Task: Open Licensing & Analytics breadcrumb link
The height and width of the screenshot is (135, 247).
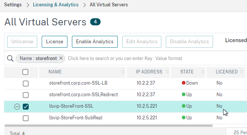Action: pyautogui.click(x=56, y=5)
